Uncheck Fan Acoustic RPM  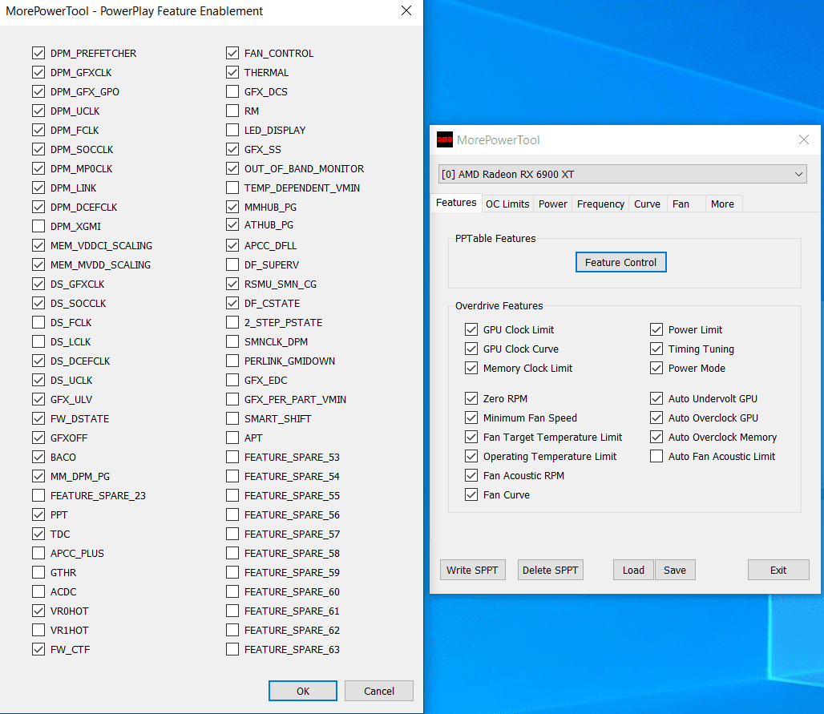click(x=471, y=475)
